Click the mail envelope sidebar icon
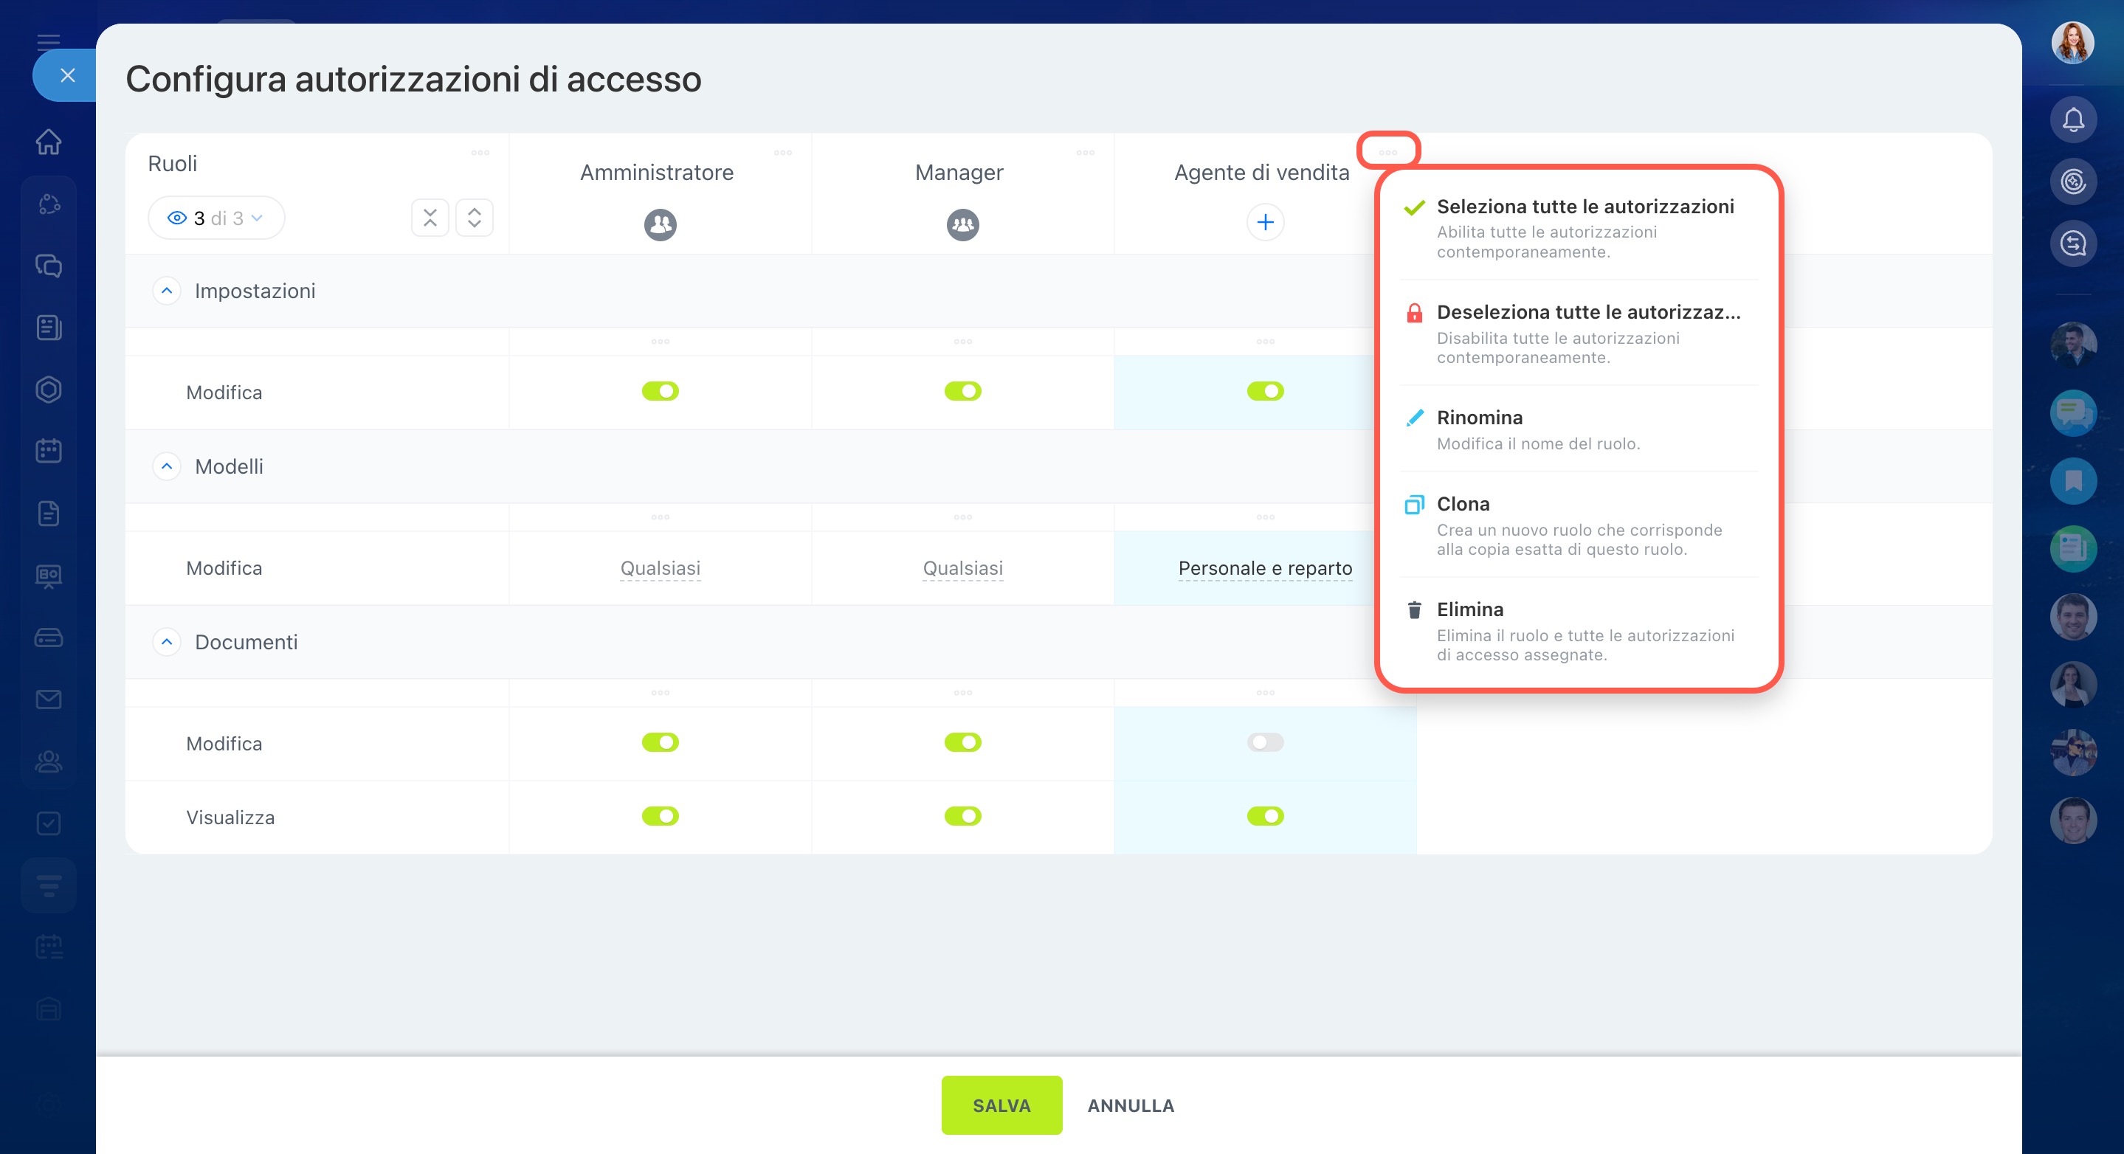Screen dimensions: 2124x1154 point(49,699)
